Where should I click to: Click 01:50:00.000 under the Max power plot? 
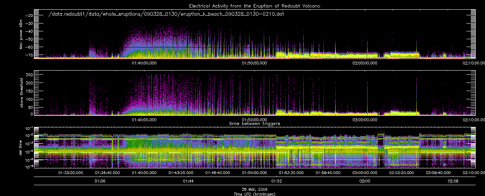[x=255, y=63]
